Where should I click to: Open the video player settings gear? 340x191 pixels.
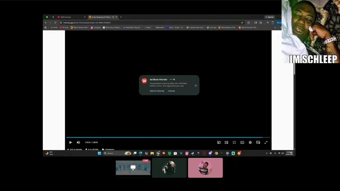[x=250, y=142]
